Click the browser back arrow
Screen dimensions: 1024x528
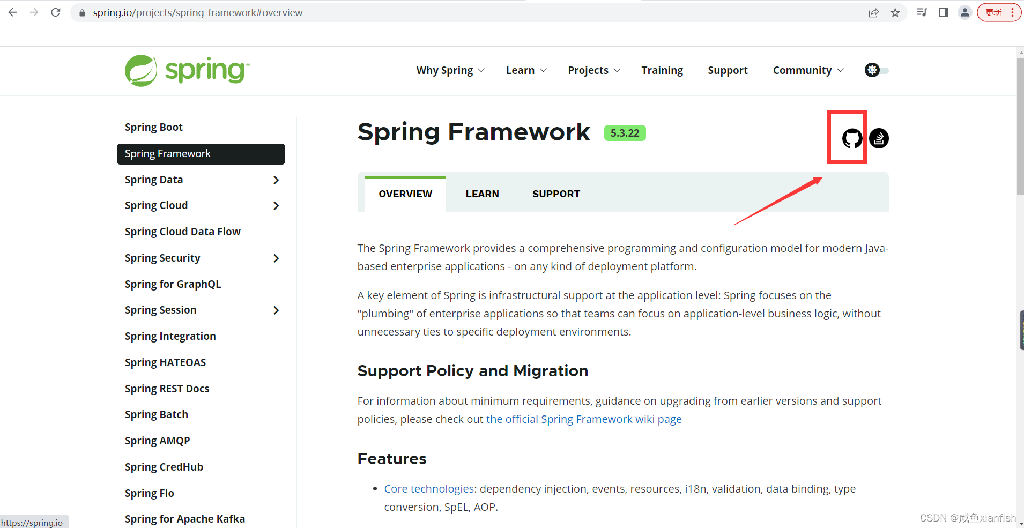point(12,12)
